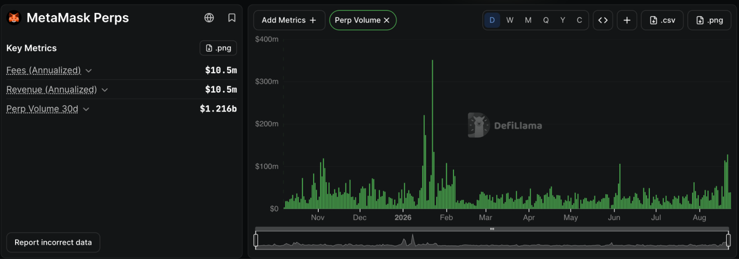This screenshot has height=259, width=739.
Task: Switch to Quarterly (Q) interval
Action: [x=546, y=20]
